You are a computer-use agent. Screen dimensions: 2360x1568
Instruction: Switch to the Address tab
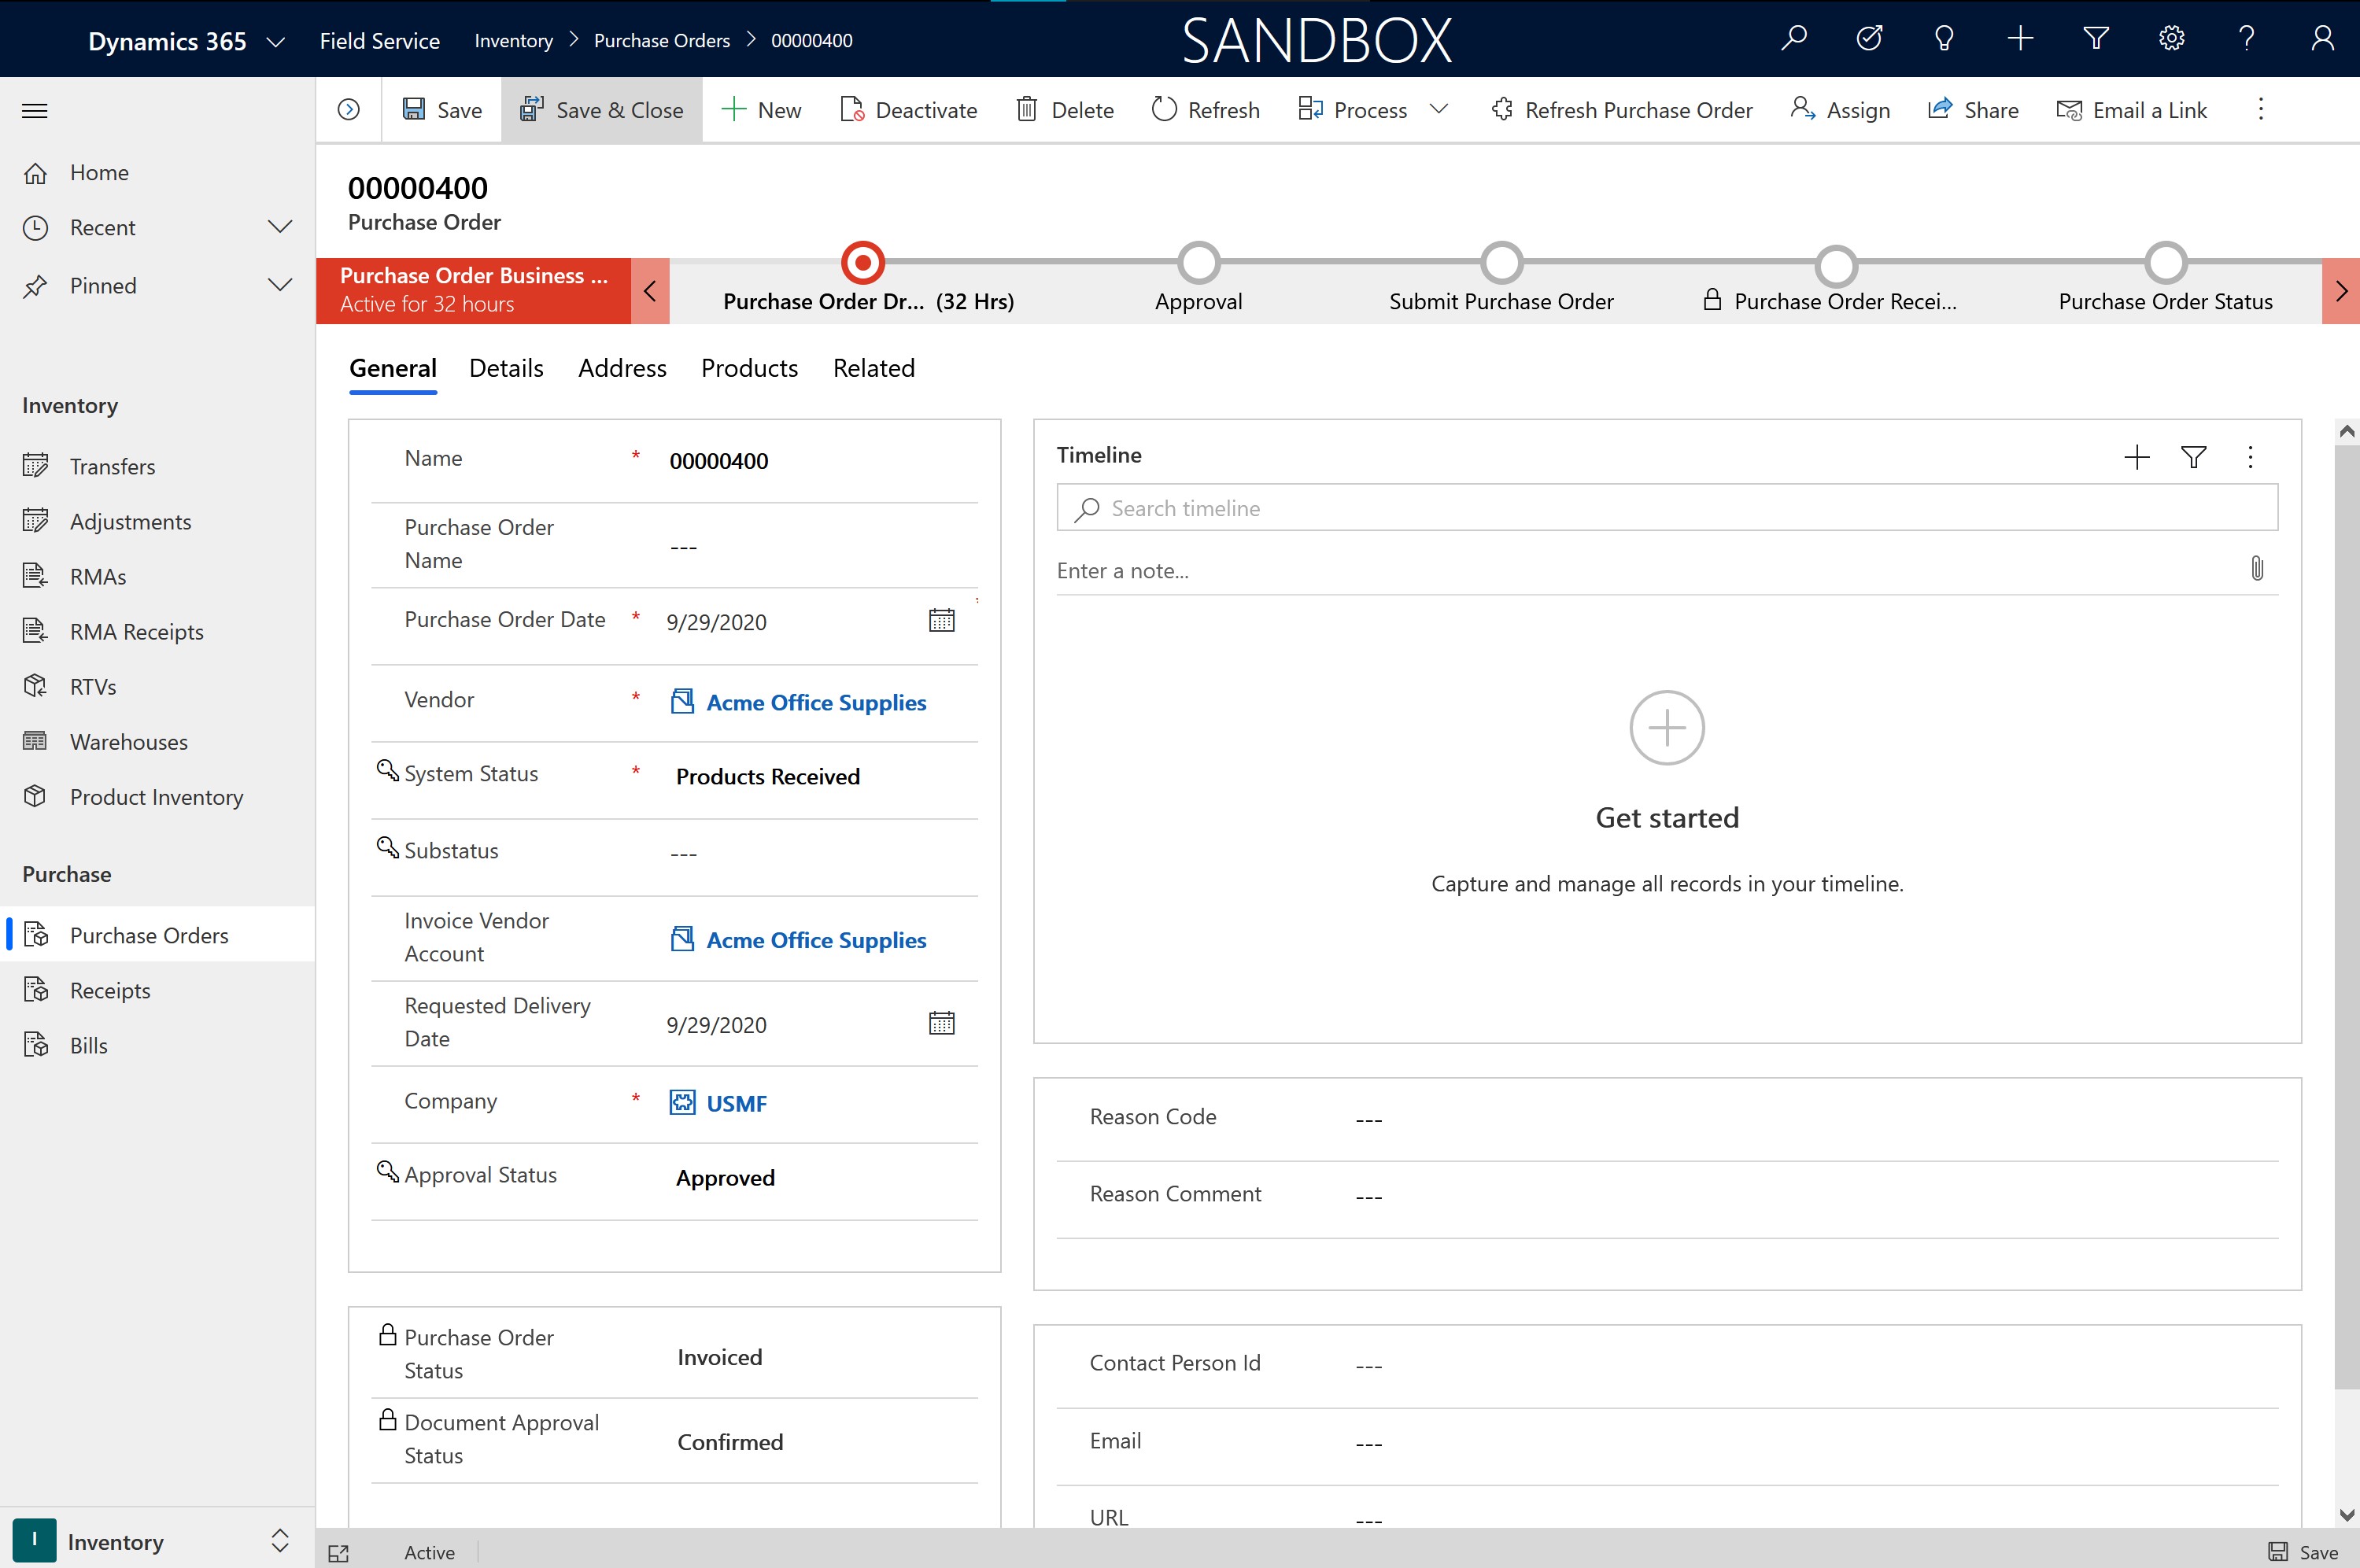[x=621, y=367]
